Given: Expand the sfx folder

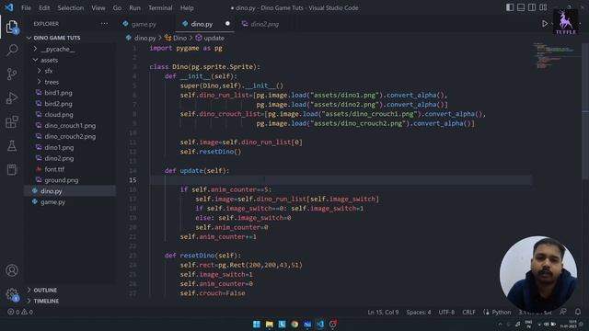Looking at the screenshot, I should tap(49, 71).
